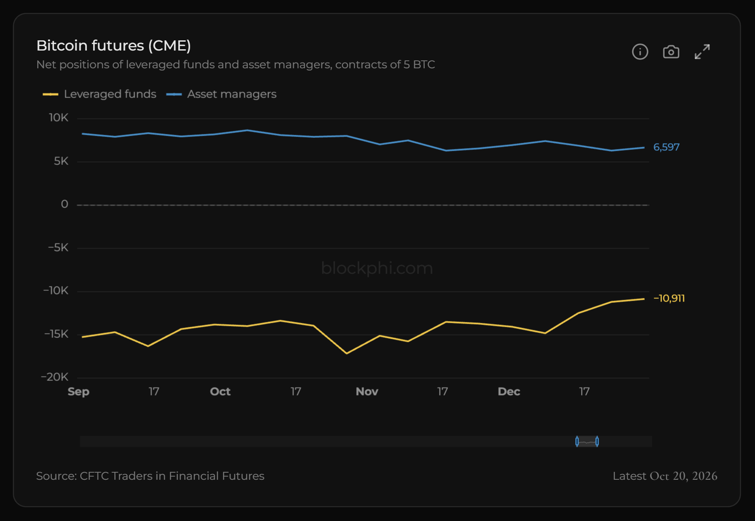
Task: Toggle the Leveraged funds legend series
Action: (x=99, y=94)
